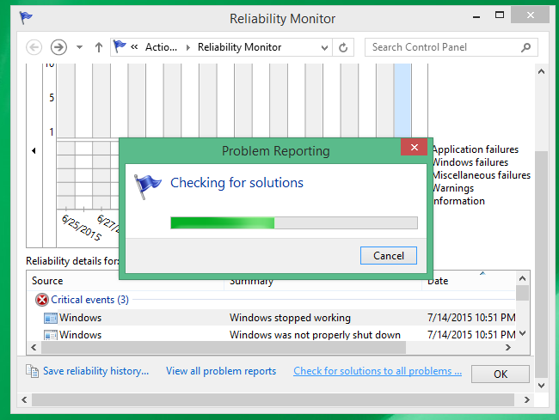Click the Back navigation arrow
Viewport: 559px width, 420px height.
[34, 47]
